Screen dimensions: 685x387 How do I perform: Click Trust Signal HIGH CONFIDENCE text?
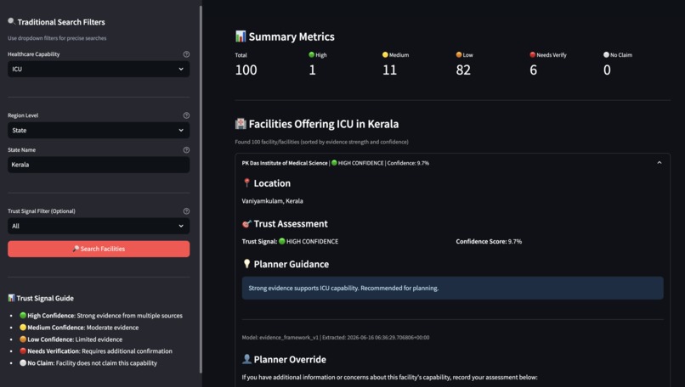[x=290, y=241]
